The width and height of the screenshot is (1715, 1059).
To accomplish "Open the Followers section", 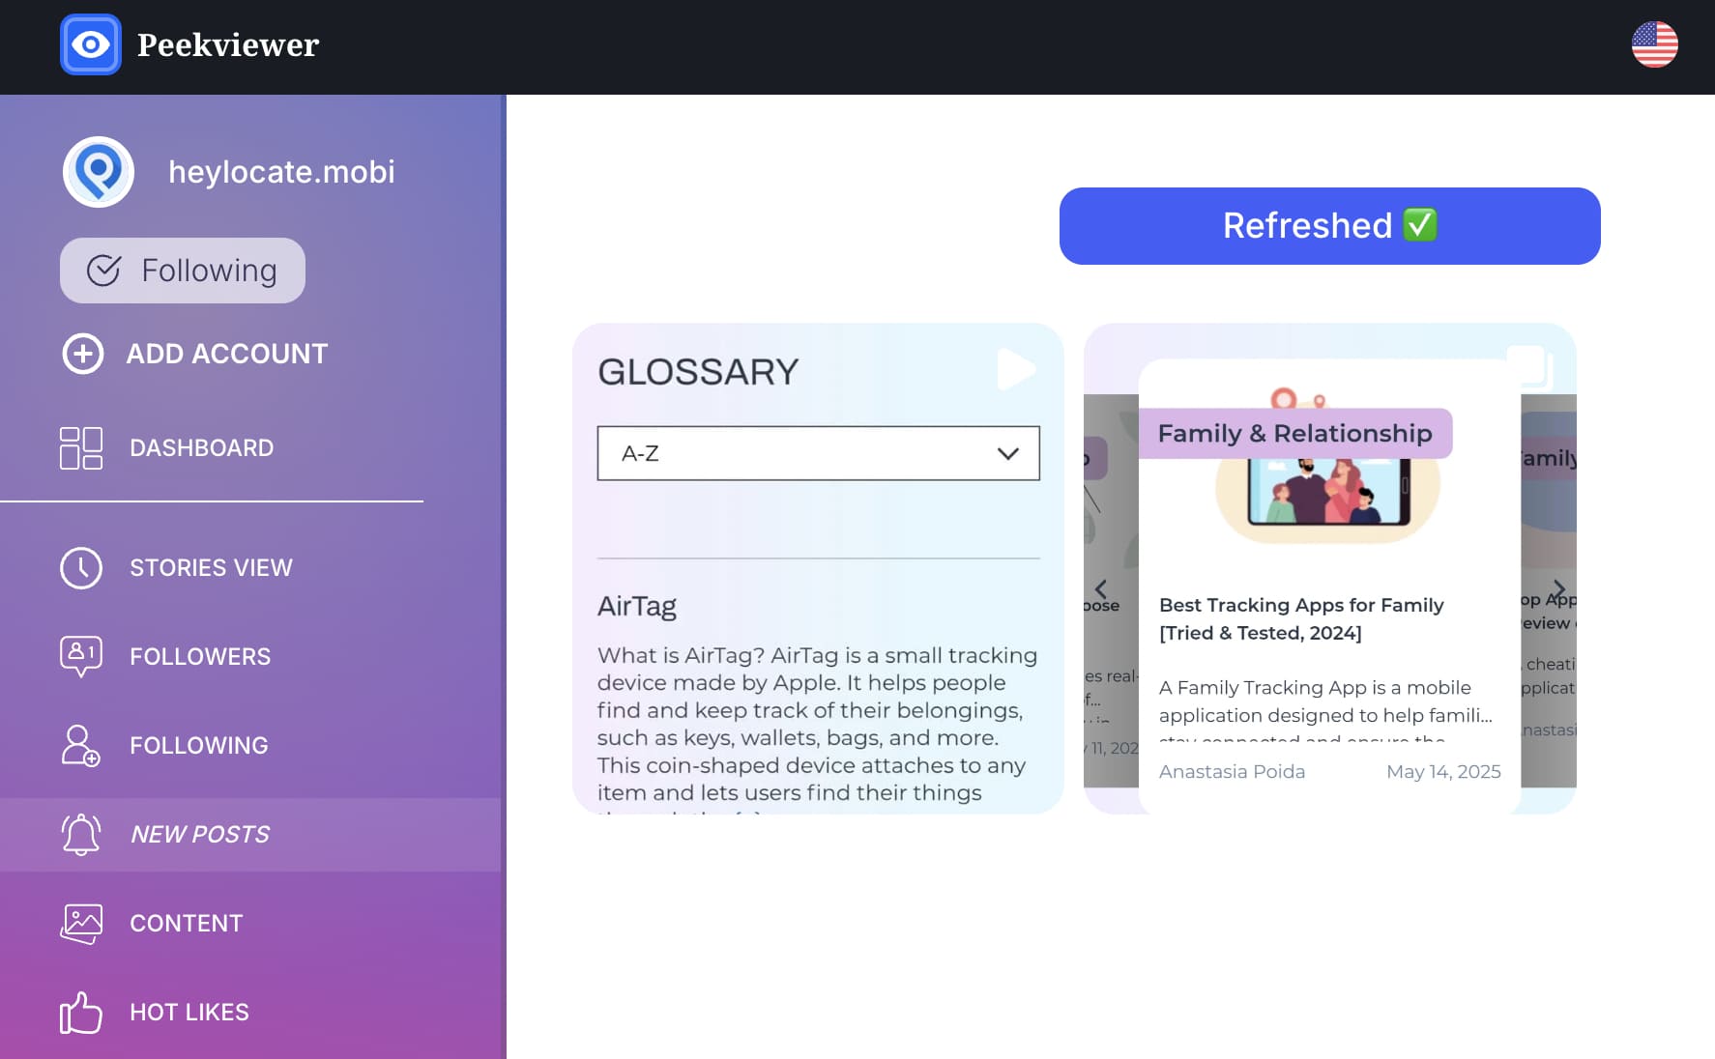I will pos(200,657).
